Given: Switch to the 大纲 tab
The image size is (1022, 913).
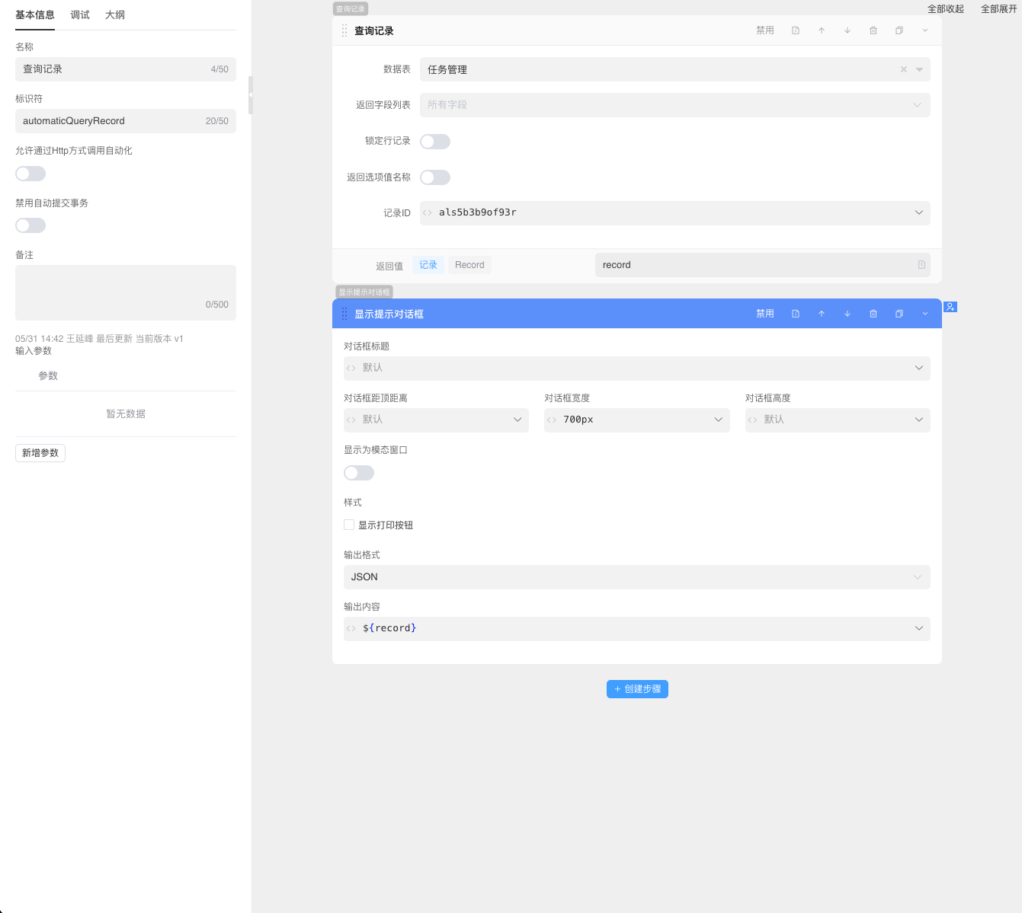Looking at the screenshot, I should [115, 14].
